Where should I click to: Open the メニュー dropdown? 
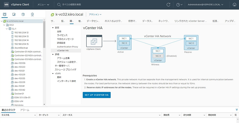(43, 5)
